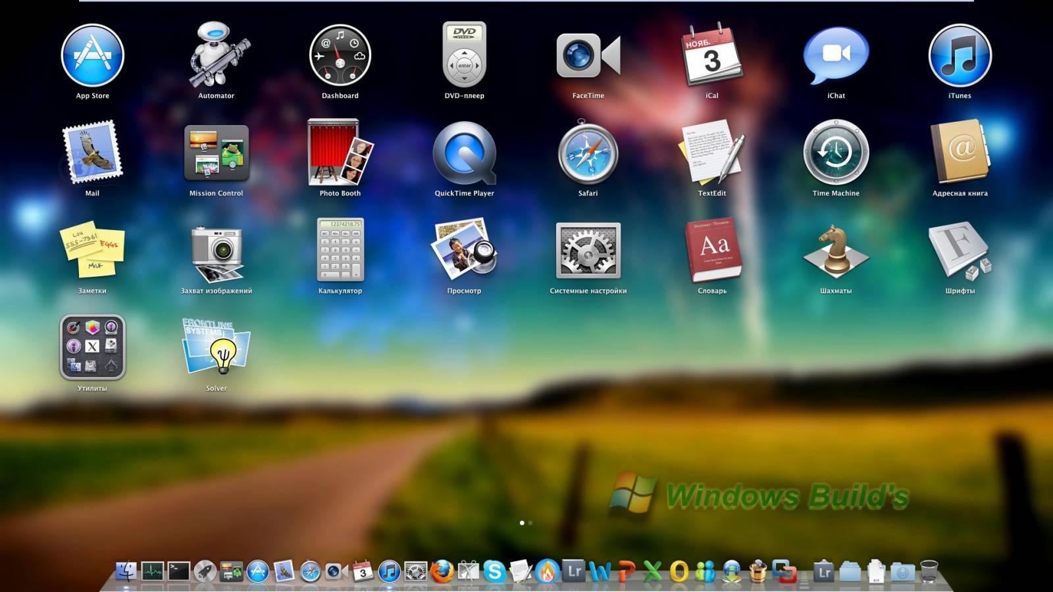
Task: Open the Dashboard app icon
Action: (x=340, y=56)
